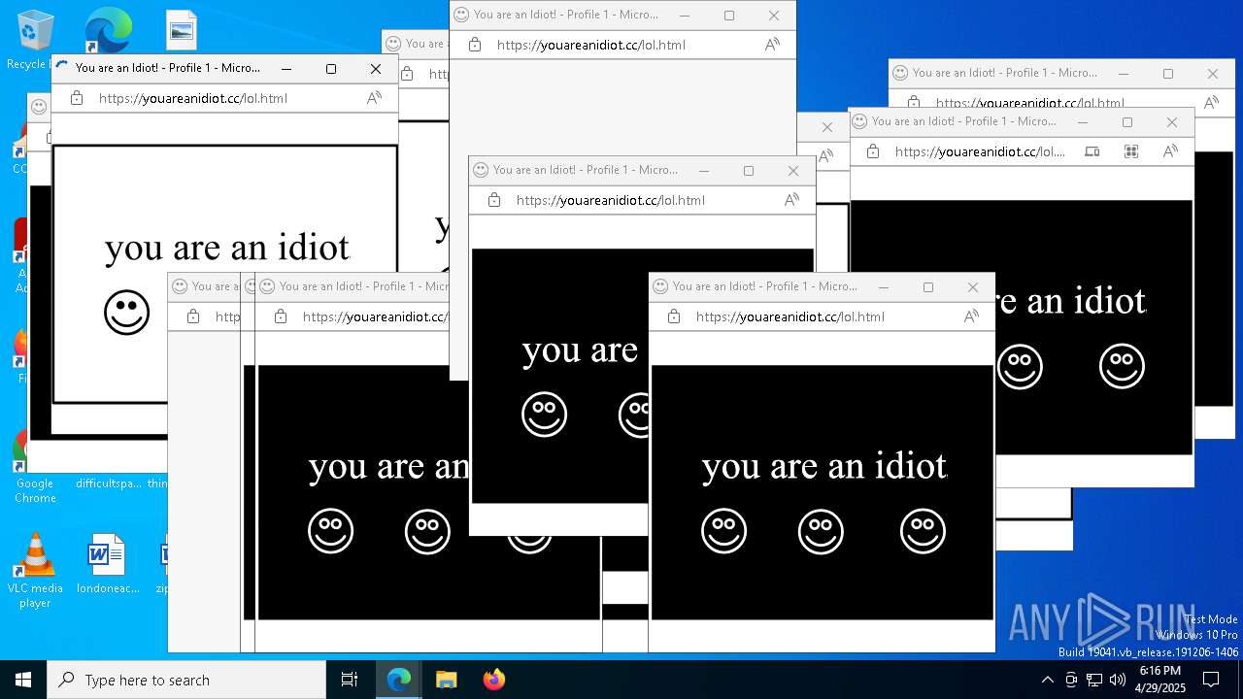
Task: Click lock icon in frontmost three-smiley window
Action: point(674,316)
